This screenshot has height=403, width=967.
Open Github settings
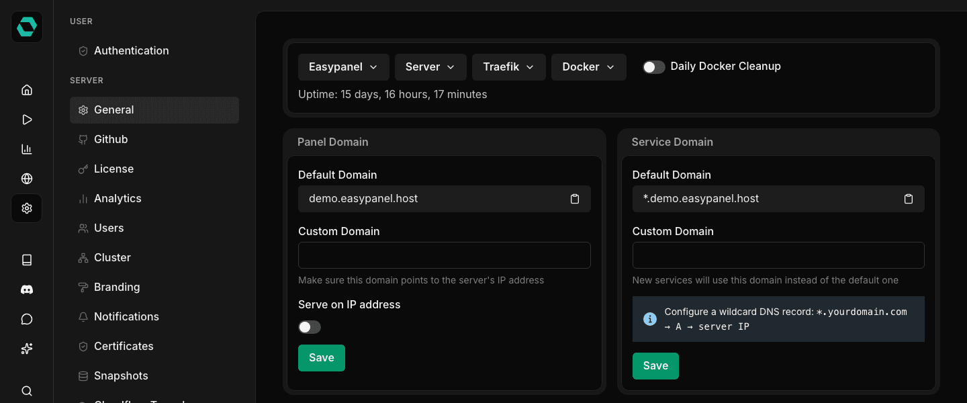click(154, 140)
